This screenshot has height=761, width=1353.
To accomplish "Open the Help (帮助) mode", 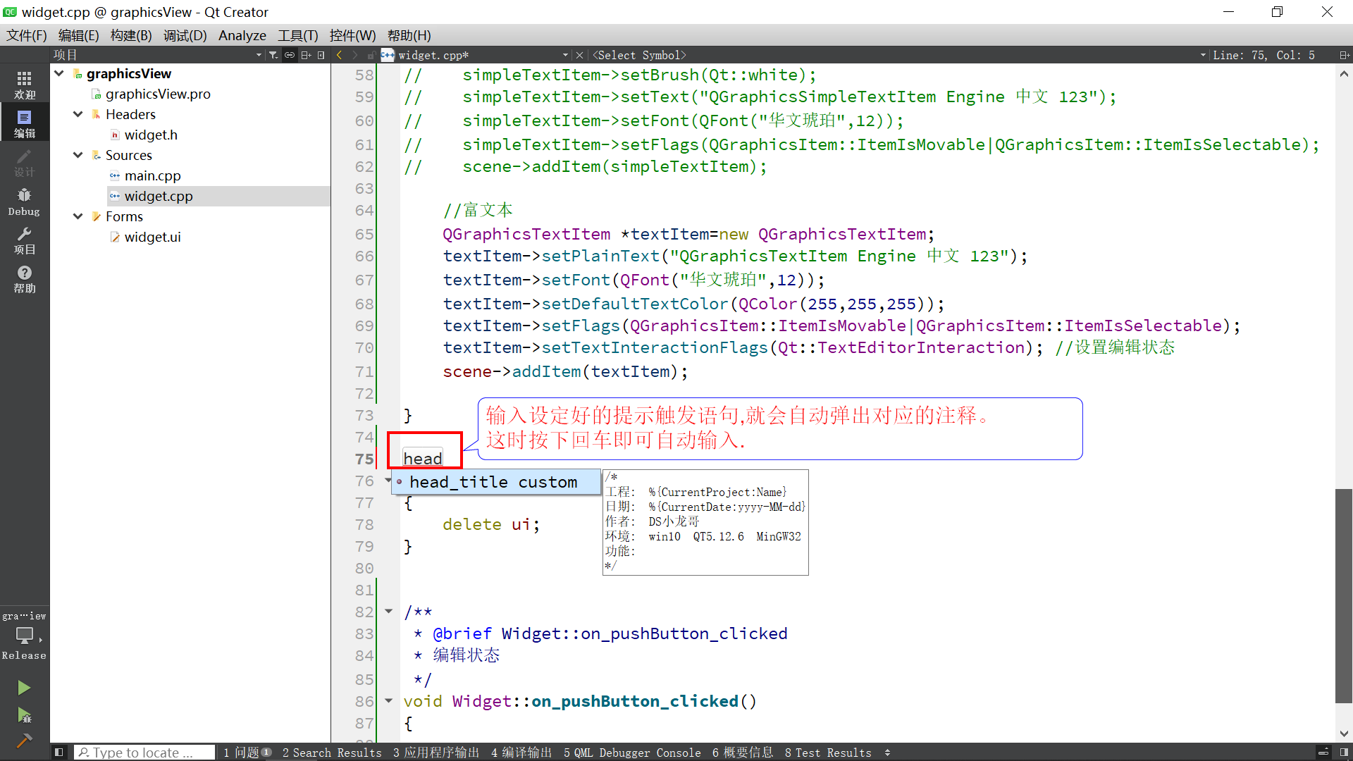I will pos(24,279).
